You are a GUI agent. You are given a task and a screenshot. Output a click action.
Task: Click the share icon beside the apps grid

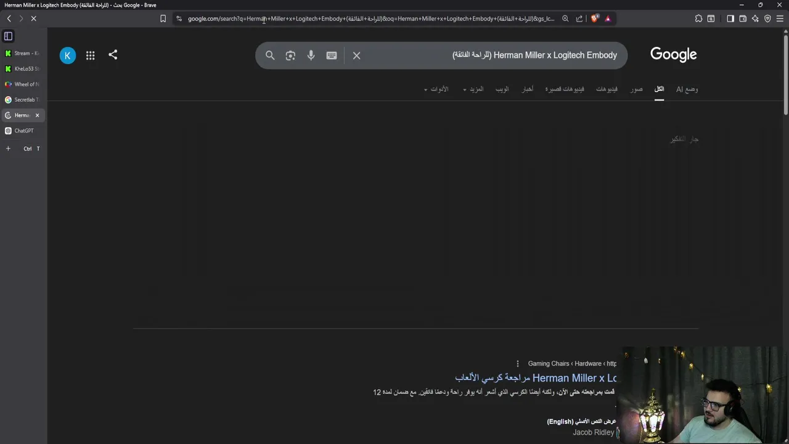tap(113, 55)
